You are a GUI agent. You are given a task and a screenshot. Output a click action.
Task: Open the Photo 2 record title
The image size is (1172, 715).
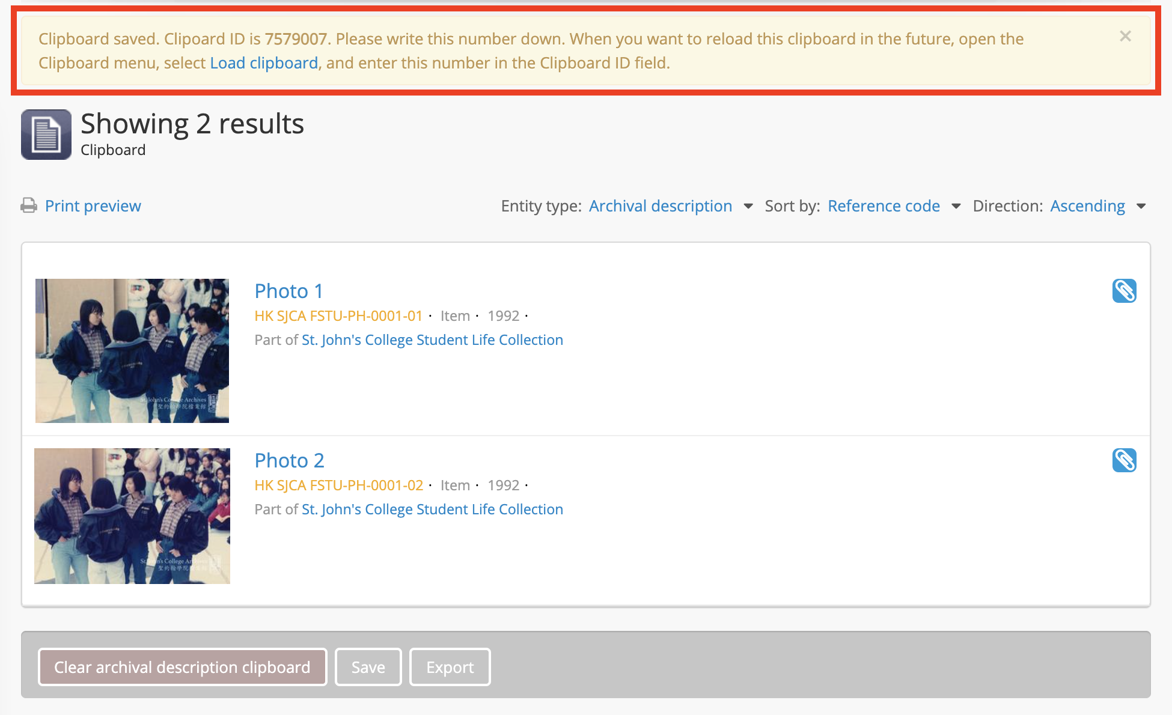tap(289, 461)
